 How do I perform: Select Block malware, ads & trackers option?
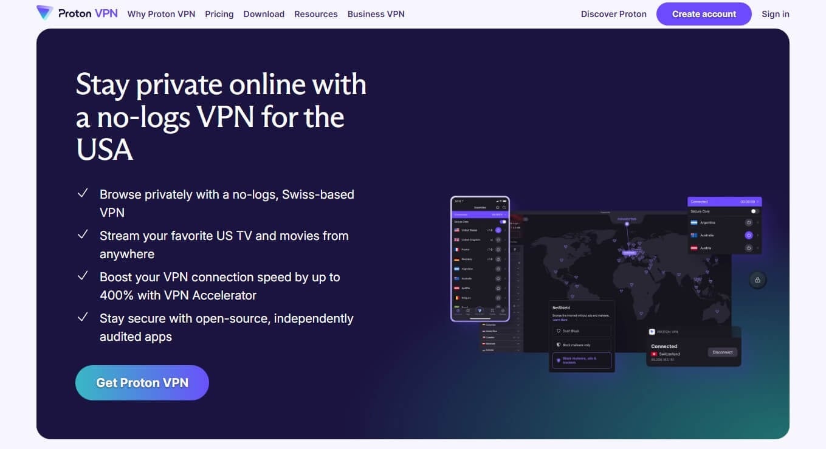click(x=582, y=360)
